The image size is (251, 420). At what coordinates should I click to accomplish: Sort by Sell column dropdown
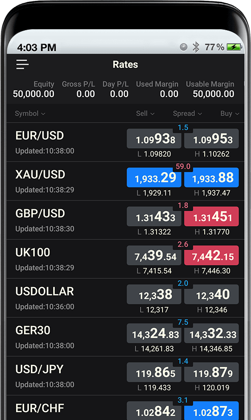145,114
